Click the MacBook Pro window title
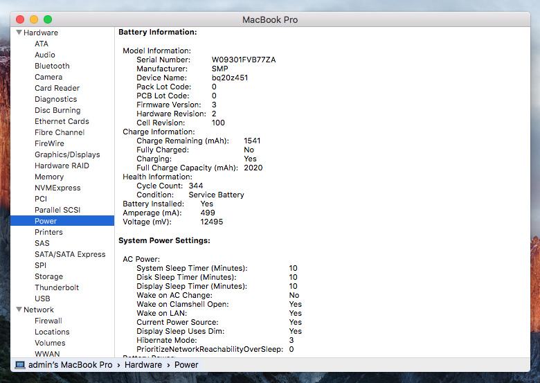The image size is (540, 383). tap(270, 19)
